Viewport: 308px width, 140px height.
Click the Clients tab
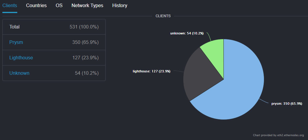pos(10,5)
